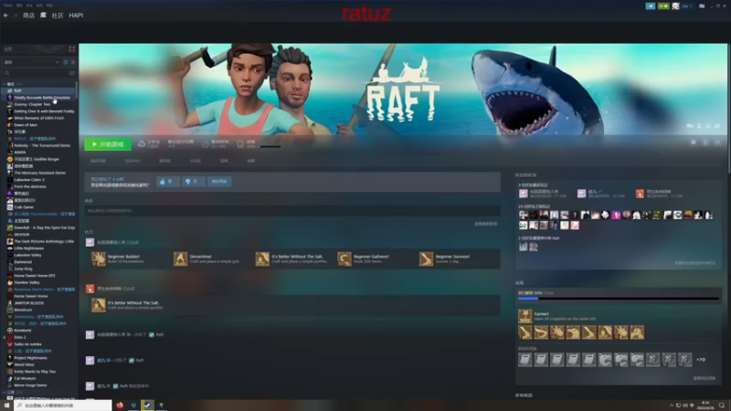The width and height of the screenshot is (731, 411).
Task: Click the green Play game button for Raft
Action: pos(108,144)
